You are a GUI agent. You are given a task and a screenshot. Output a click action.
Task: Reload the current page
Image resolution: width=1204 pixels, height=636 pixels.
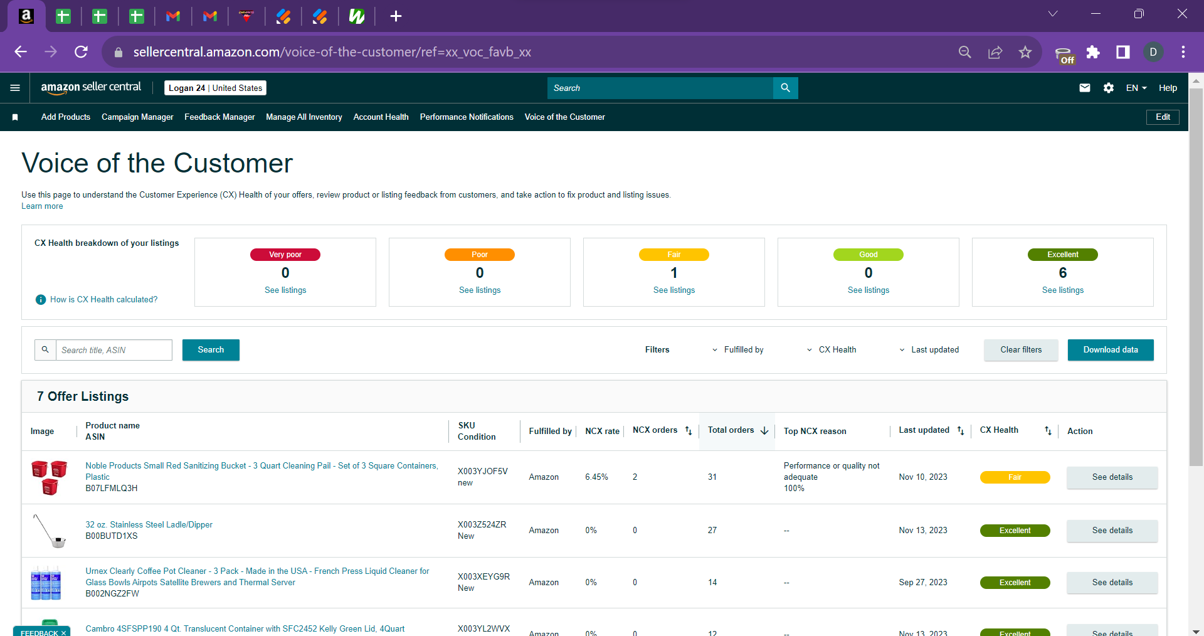coord(81,52)
